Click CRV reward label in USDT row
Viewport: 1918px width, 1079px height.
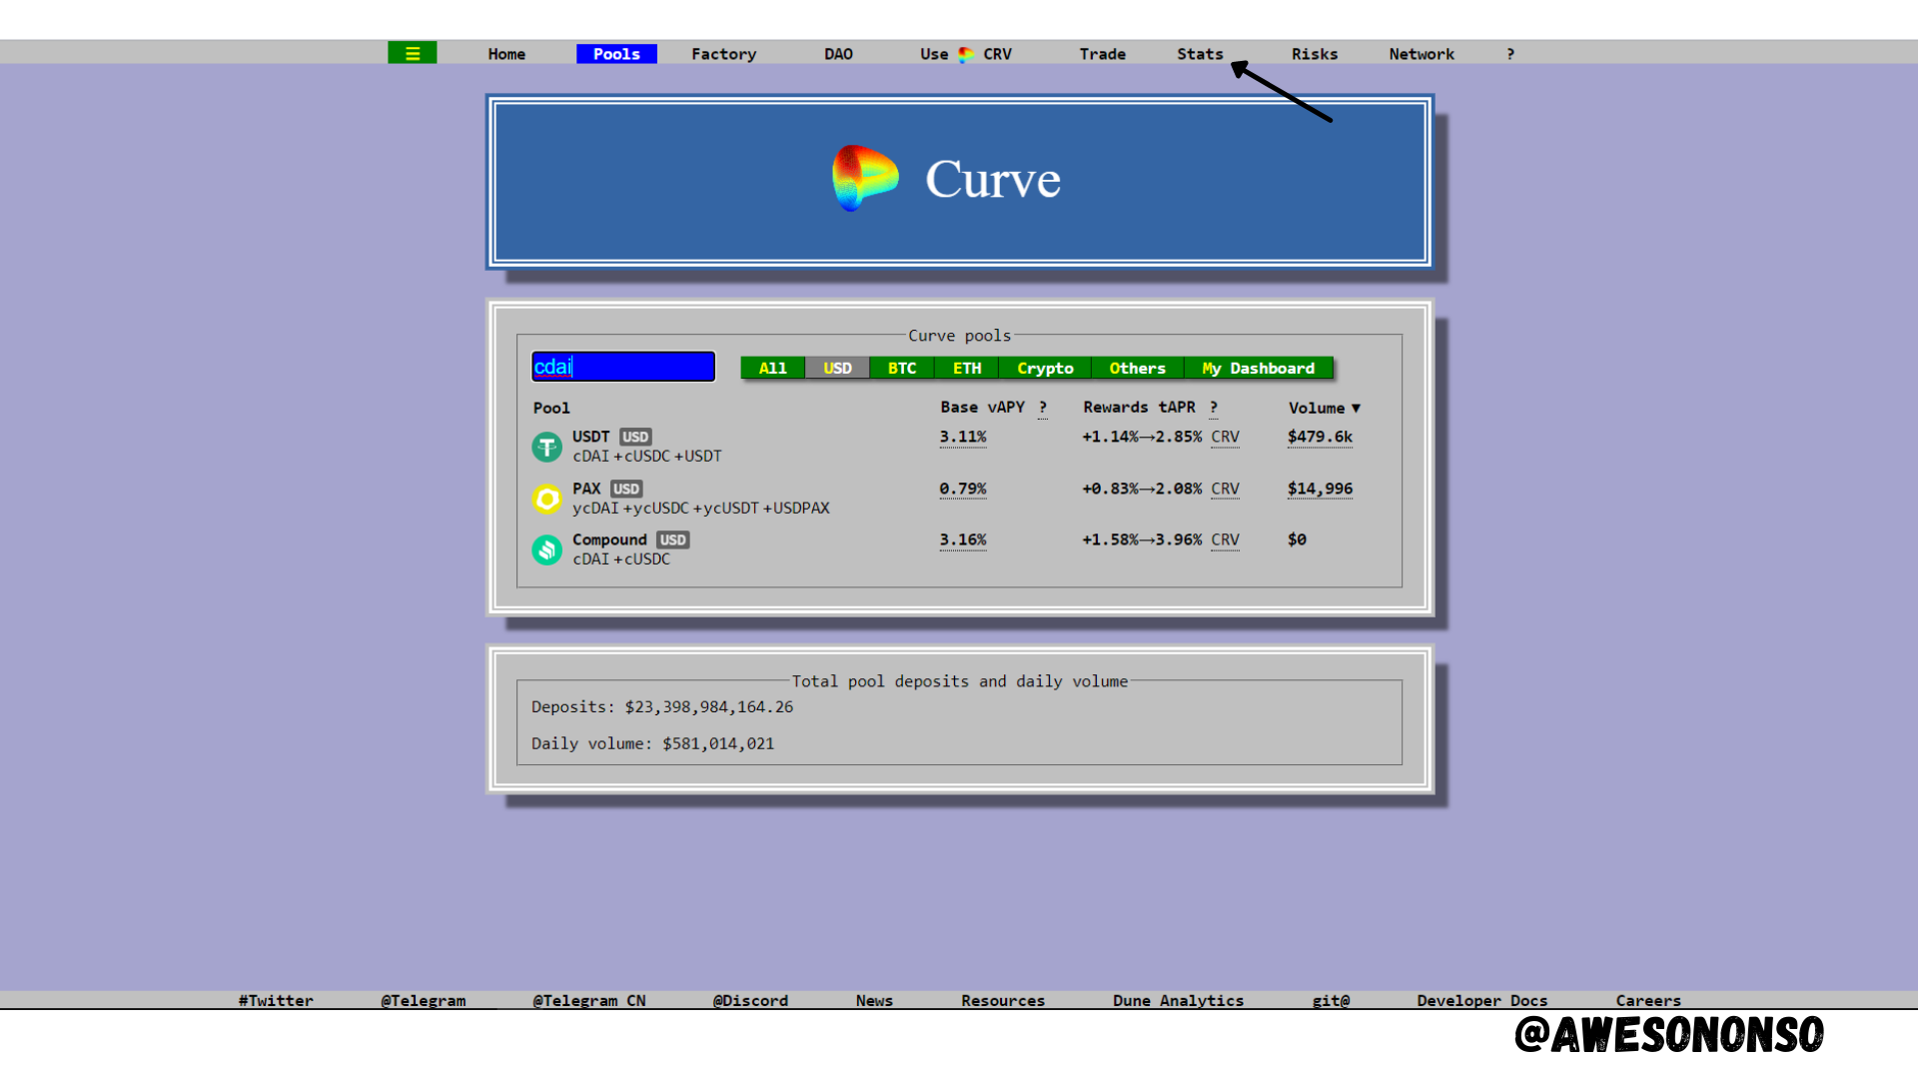tap(1225, 437)
